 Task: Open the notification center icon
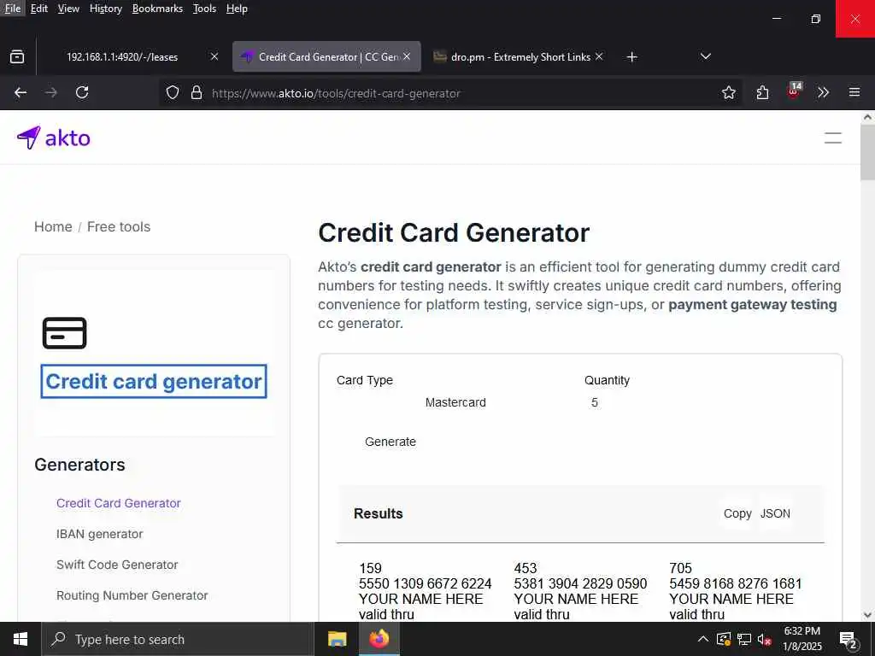click(849, 641)
